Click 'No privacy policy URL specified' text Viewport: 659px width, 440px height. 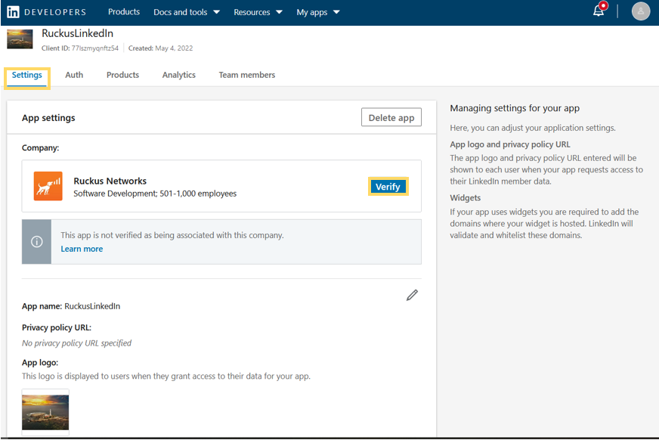tap(76, 343)
